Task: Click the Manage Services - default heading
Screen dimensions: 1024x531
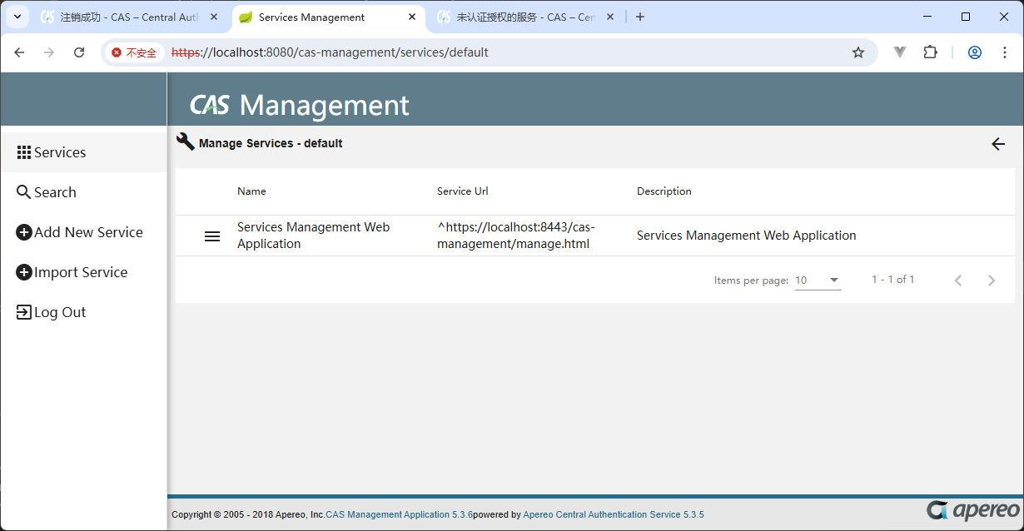Action: [x=271, y=143]
